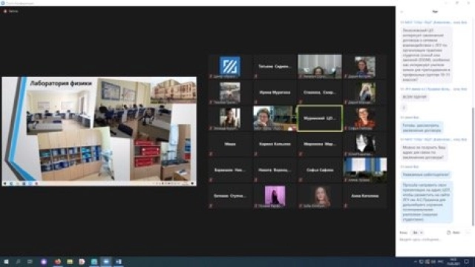Select the participant tile with the blue logo

click(x=230, y=67)
